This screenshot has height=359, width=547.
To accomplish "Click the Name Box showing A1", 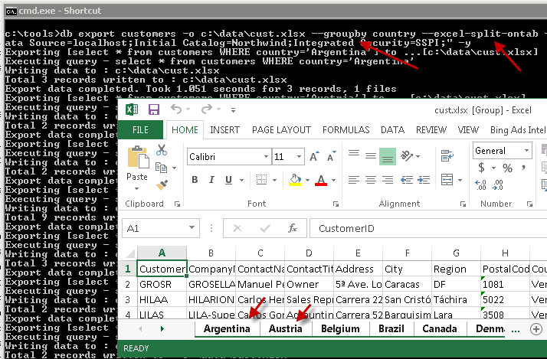I will coord(160,228).
